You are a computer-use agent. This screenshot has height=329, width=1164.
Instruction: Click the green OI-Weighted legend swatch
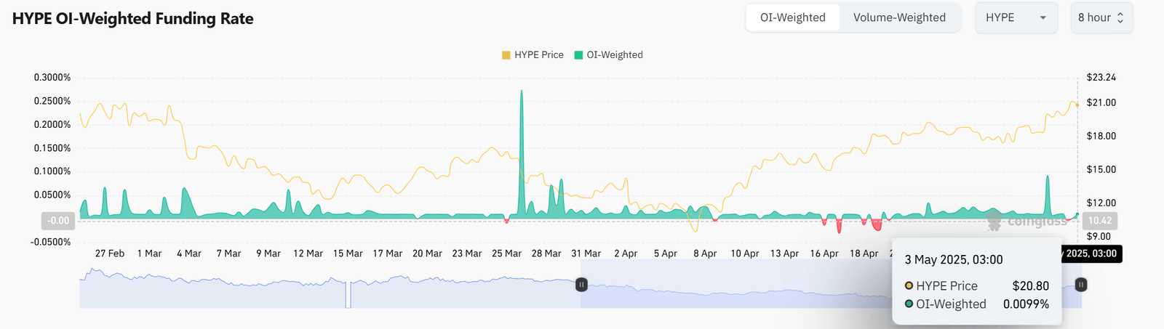pos(579,55)
